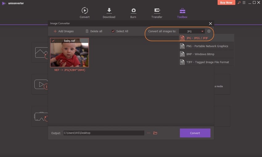Toggle the Select All checkbox

(113, 31)
